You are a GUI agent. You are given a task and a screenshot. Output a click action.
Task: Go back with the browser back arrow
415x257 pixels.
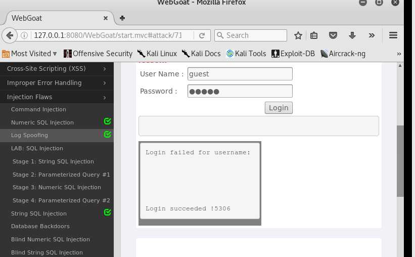click(x=10, y=35)
